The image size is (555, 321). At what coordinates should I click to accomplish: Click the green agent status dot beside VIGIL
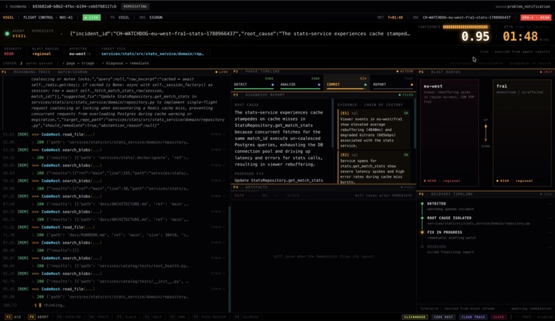[x=7, y=34]
